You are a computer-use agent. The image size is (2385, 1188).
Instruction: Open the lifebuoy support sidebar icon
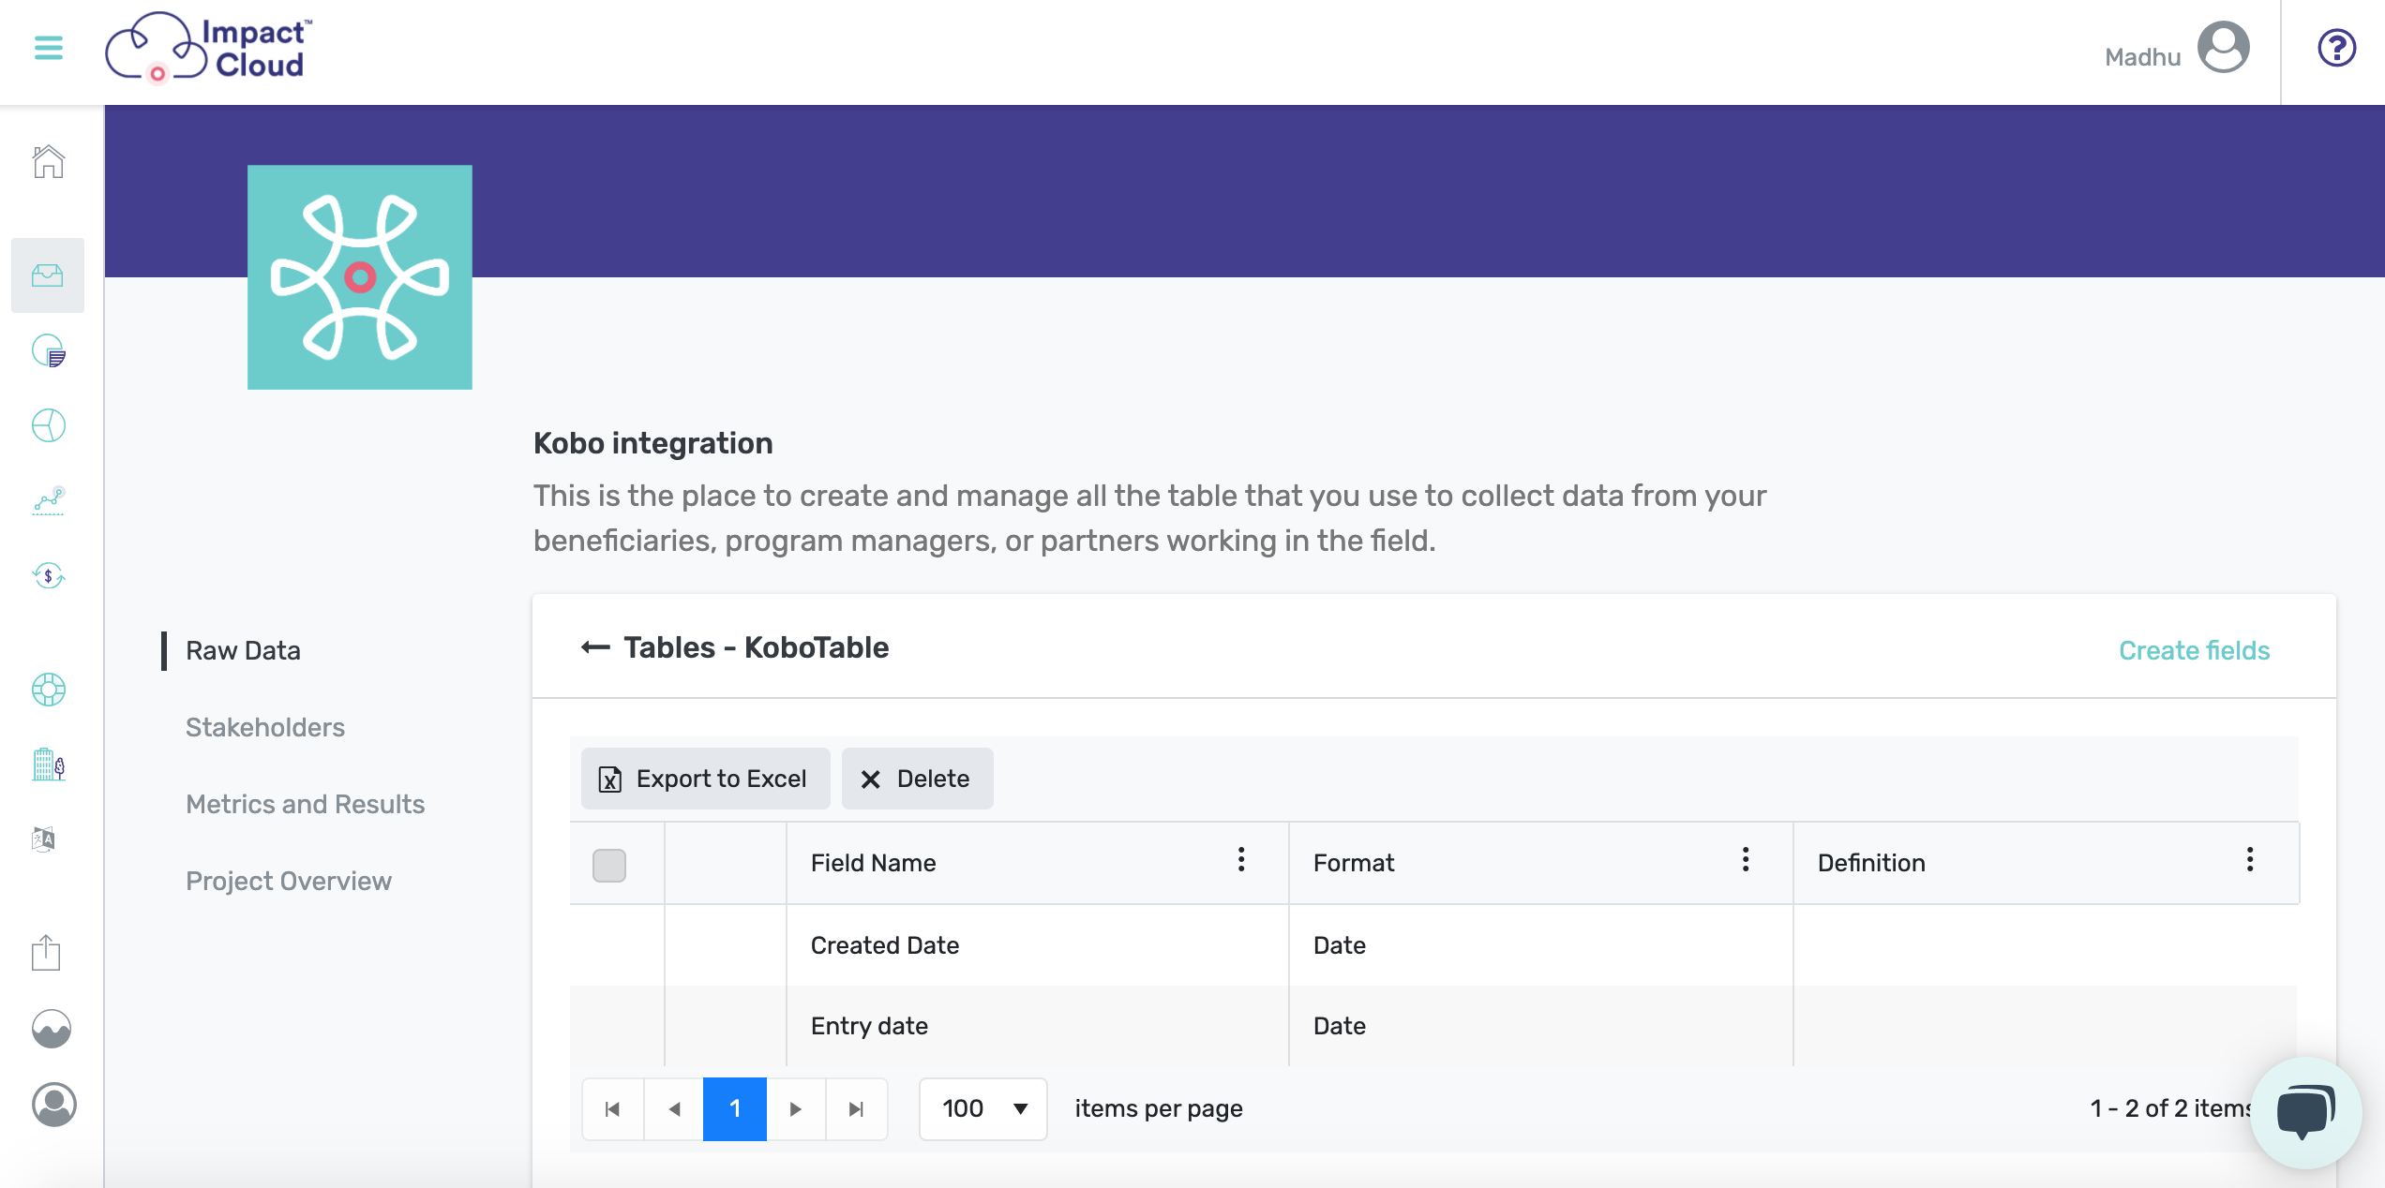click(48, 691)
